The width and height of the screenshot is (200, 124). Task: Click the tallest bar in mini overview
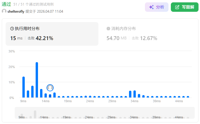click(35, 114)
